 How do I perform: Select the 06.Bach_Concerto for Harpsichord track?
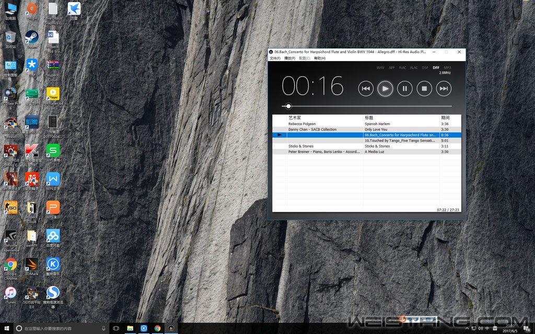pos(400,135)
